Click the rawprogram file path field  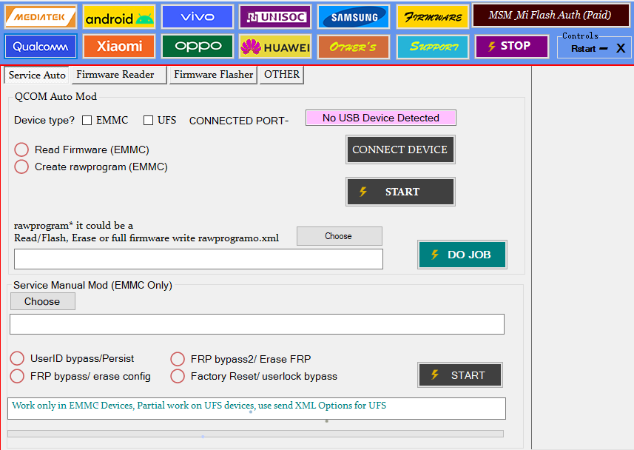[x=198, y=259]
